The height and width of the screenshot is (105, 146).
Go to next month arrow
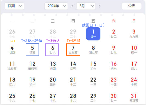[x=100, y=6]
